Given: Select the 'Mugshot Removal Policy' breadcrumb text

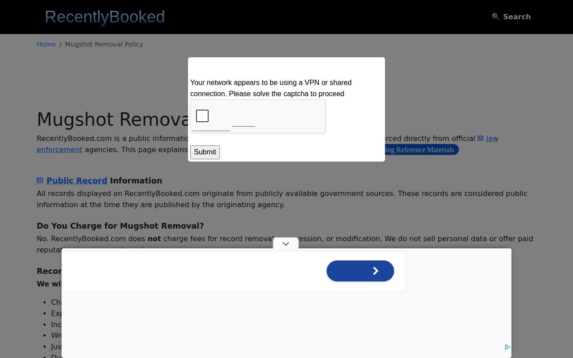Looking at the screenshot, I should 104,44.
